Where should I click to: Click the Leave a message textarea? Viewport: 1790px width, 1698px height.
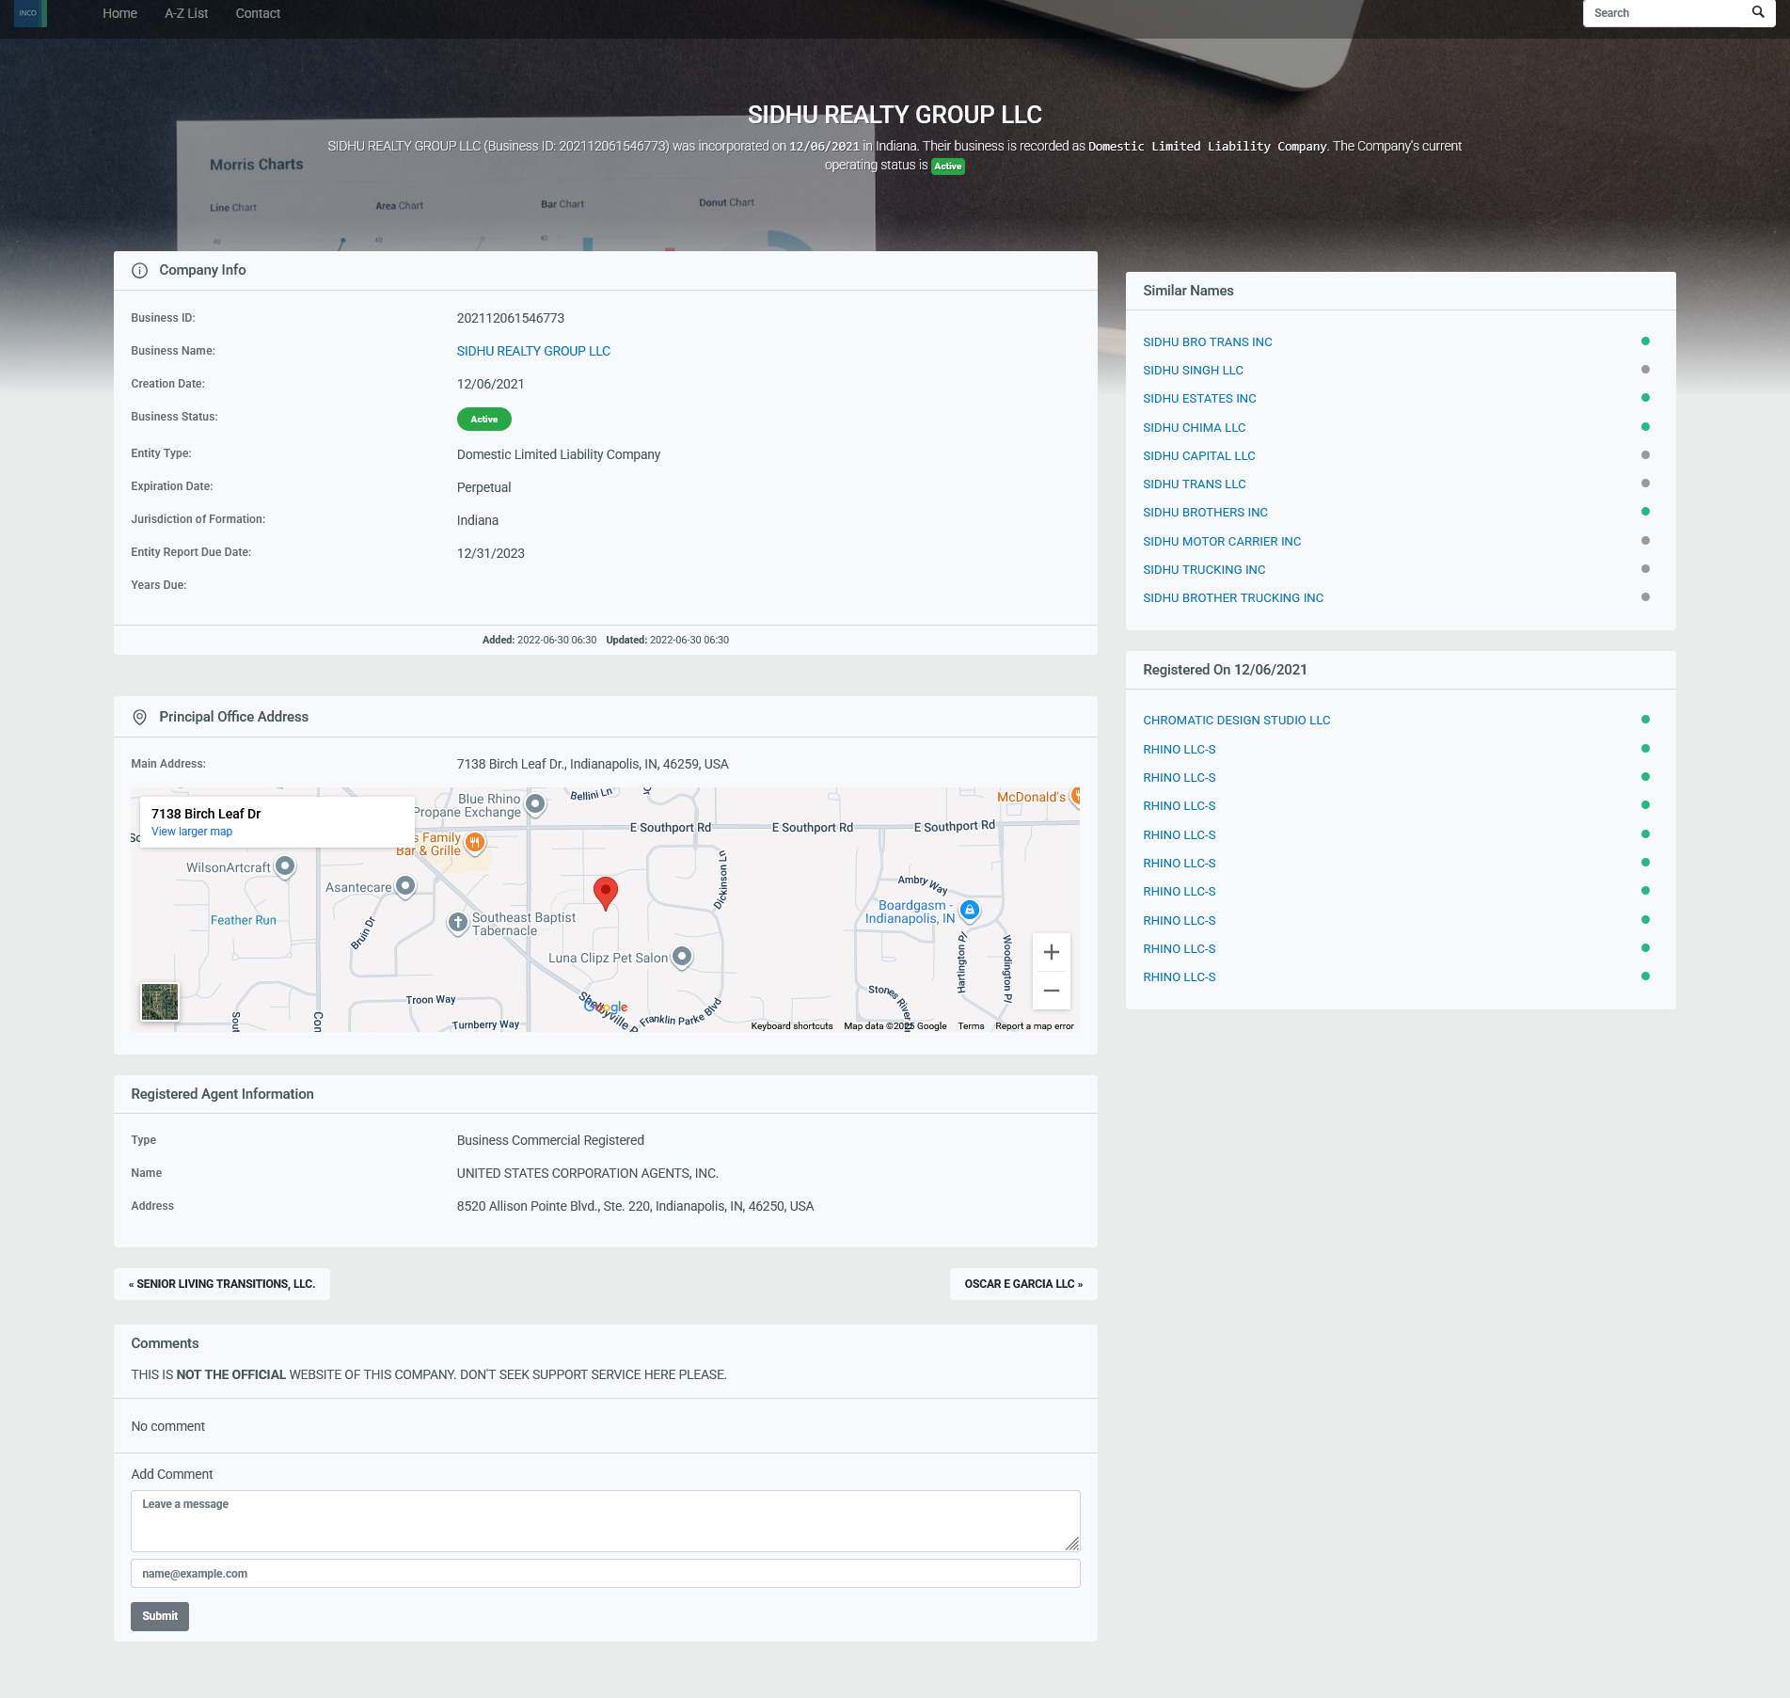pos(605,1520)
